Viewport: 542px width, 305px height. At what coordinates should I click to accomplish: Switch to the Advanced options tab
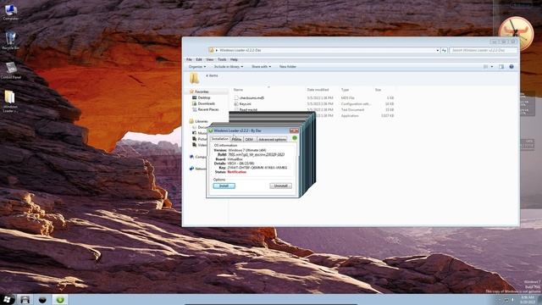(273, 139)
